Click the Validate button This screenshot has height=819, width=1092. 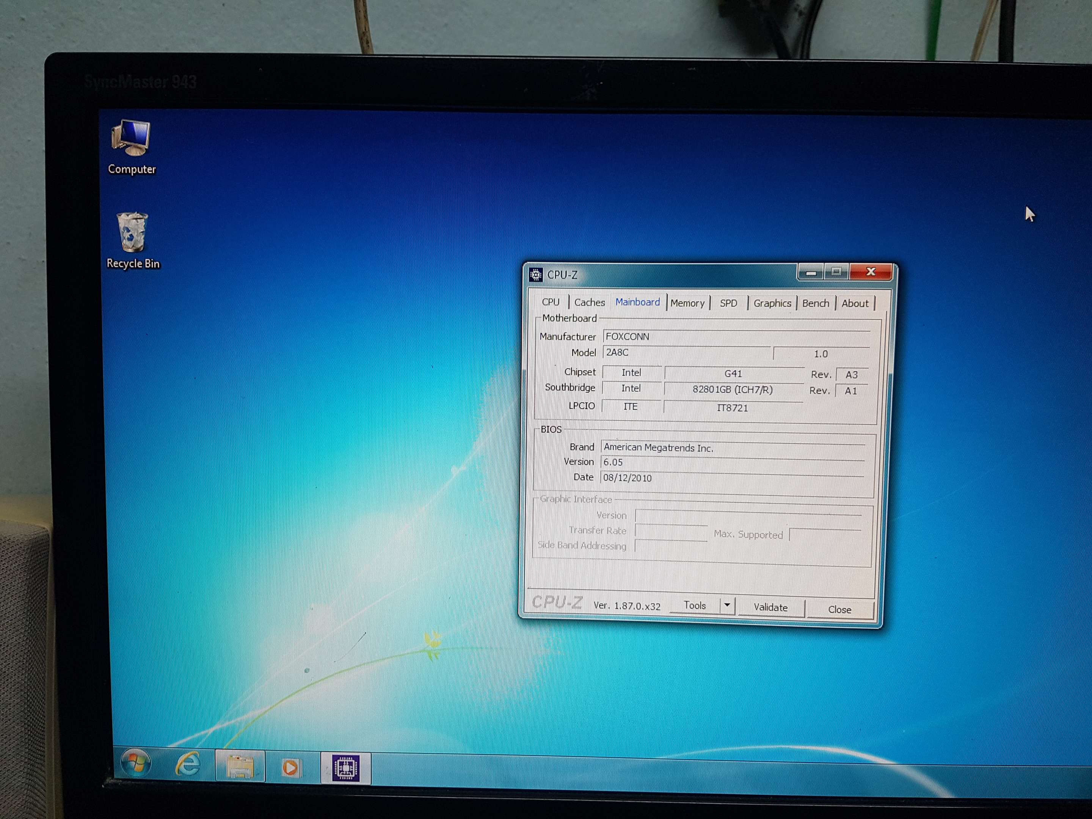770,607
